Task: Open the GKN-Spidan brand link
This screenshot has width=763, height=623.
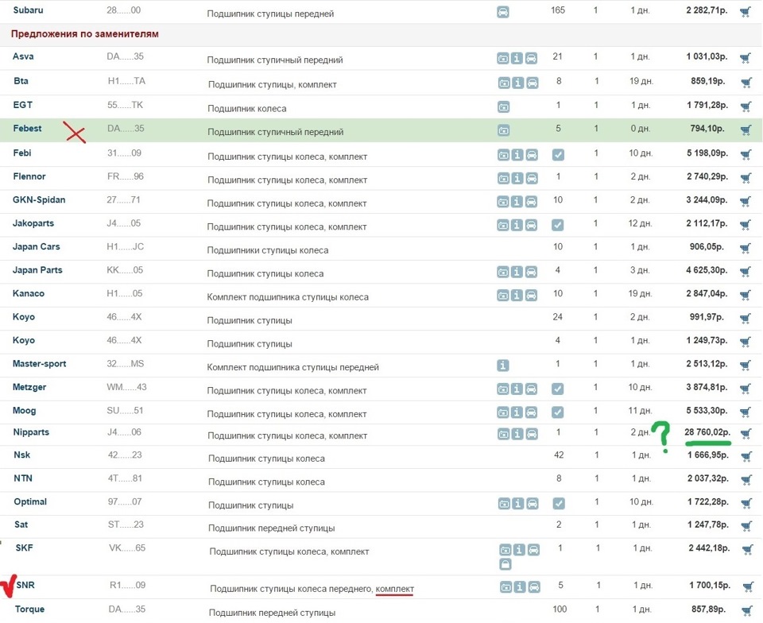Action: 39,200
